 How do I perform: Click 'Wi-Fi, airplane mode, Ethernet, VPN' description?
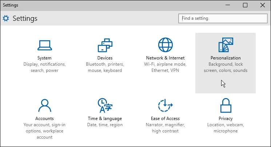point(165,67)
